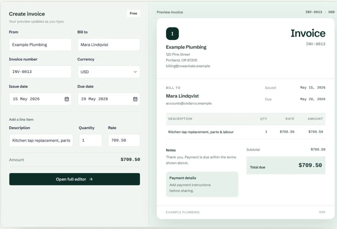337x229 pixels.
Task: Click the Add a line item label
Action: [21, 119]
